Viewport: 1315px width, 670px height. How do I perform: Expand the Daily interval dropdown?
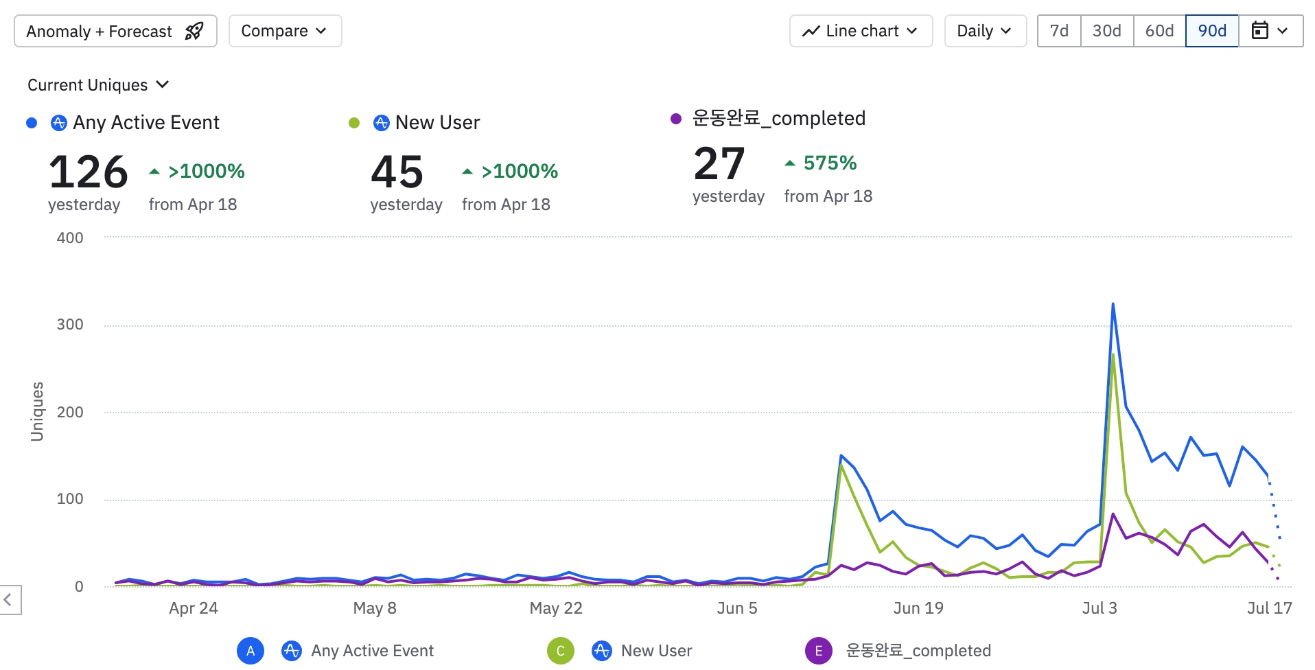click(x=985, y=31)
